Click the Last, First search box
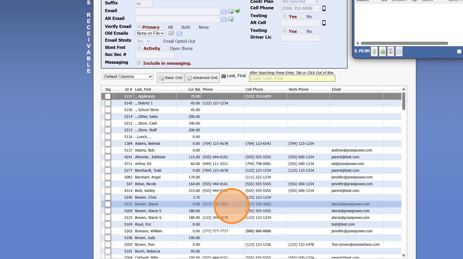 [x=292, y=78]
